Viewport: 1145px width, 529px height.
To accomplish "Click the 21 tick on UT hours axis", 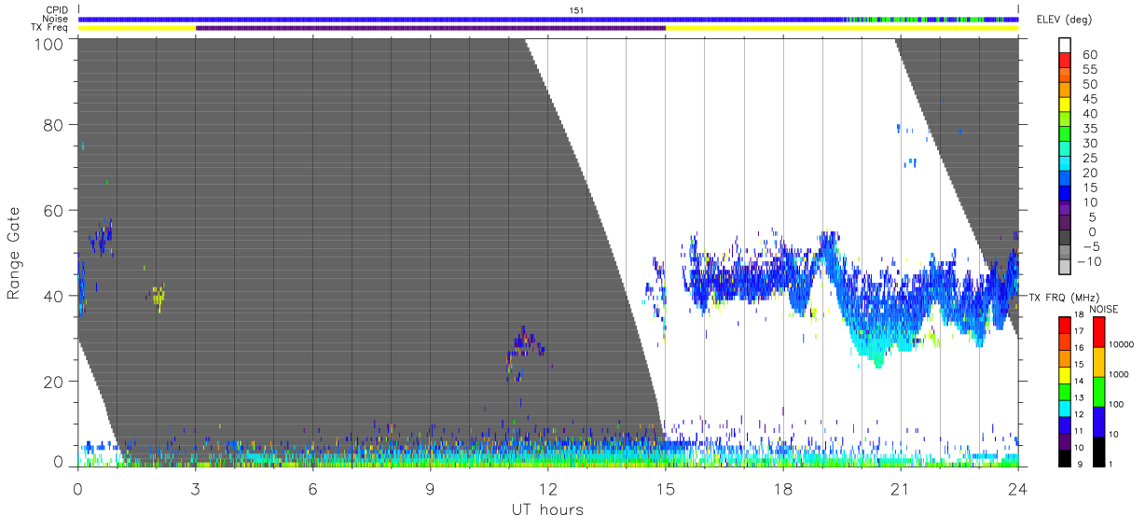I will point(900,488).
